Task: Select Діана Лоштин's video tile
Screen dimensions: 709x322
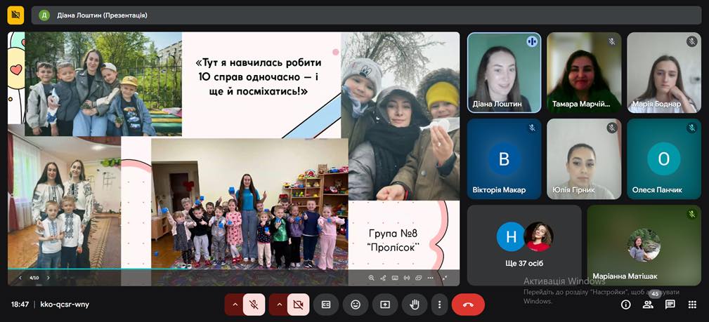Action: click(504, 72)
